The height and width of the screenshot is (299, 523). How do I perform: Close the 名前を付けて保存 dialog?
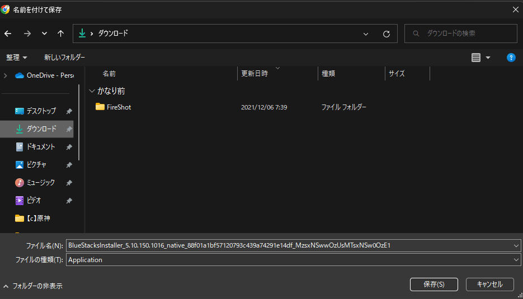tap(515, 10)
